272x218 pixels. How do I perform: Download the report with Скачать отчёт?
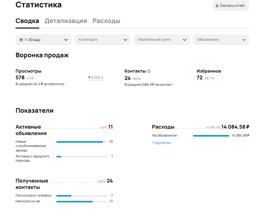(231, 6)
